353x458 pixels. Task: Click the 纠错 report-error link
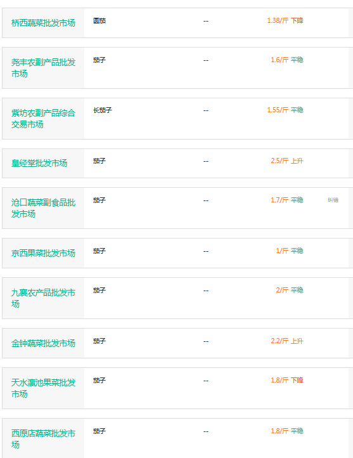tap(333, 200)
